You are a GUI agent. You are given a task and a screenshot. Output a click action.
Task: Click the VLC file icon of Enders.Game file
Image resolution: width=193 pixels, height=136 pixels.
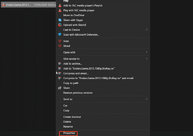(x=3, y=5)
